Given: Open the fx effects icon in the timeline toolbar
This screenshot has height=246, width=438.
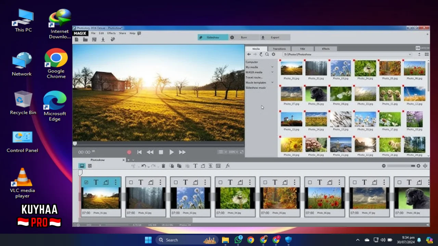Looking at the screenshot, I should [228, 166].
